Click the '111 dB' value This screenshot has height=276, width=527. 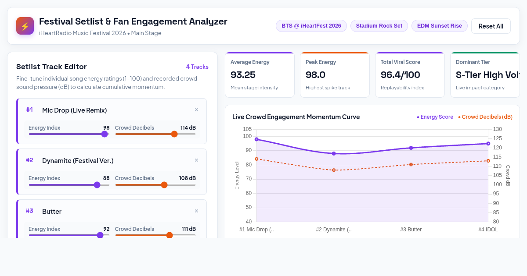[189, 229]
